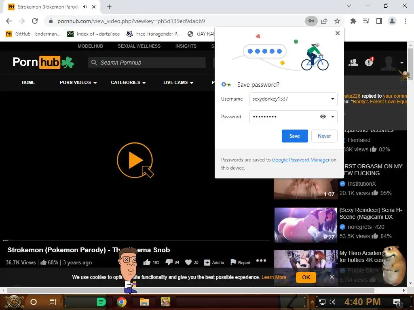Click Never in the password dialog
Viewport: 414px width, 310px height.
coord(324,136)
